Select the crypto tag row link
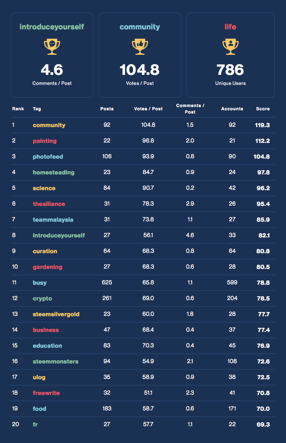The width and height of the screenshot is (286, 443). click(x=42, y=299)
